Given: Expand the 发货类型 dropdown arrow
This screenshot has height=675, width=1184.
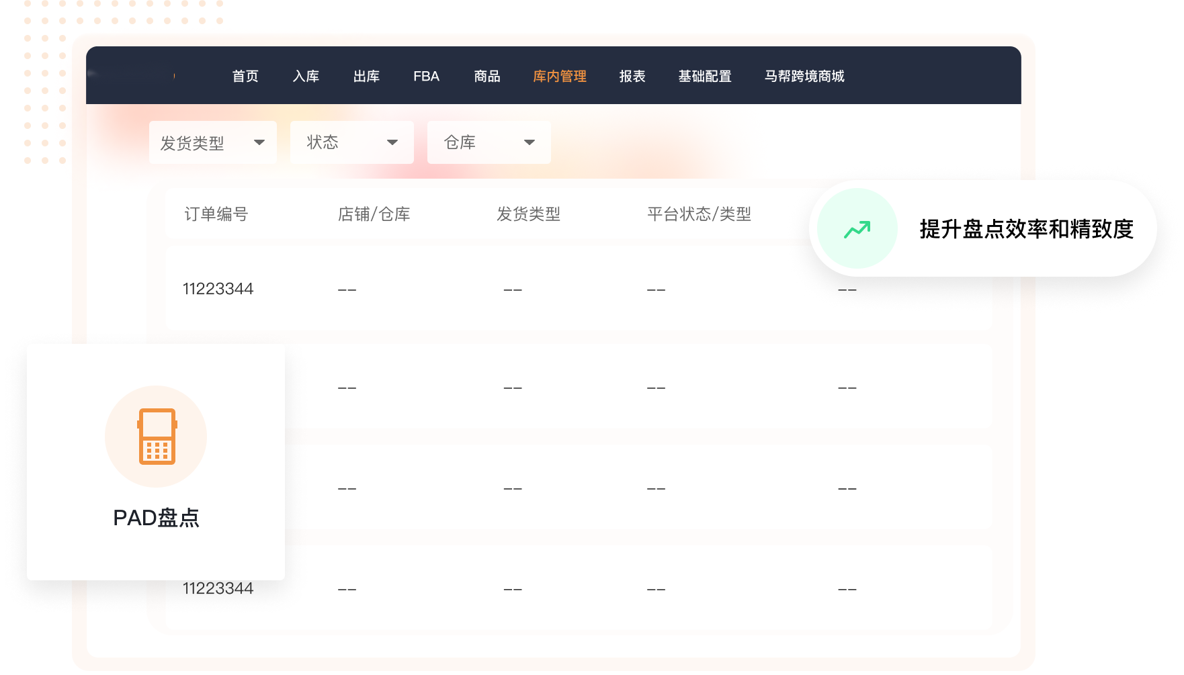Looking at the screenshot, I should (259, 142).
